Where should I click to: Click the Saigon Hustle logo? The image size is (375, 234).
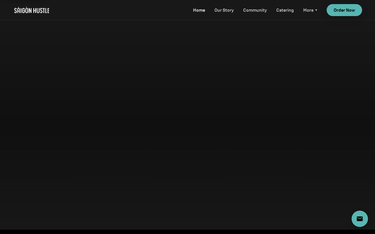[x=32, y=10]
